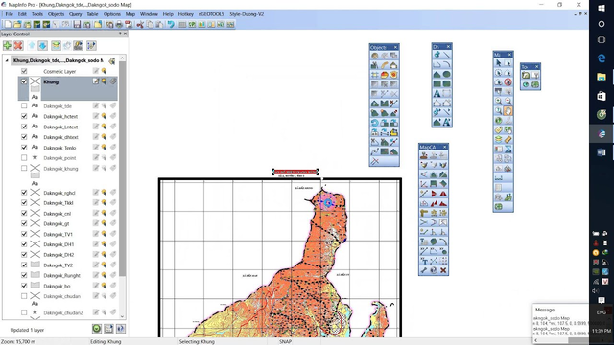
Task: Open File Explorer from the Windows taskbar
Action: coord(602,77)
